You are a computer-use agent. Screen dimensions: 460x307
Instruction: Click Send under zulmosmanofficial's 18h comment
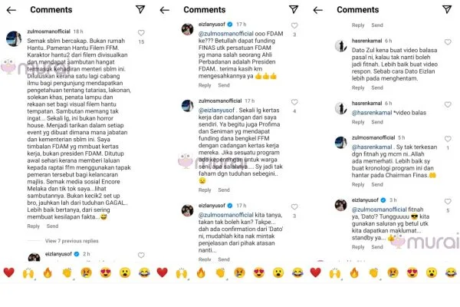pos(52,226)
